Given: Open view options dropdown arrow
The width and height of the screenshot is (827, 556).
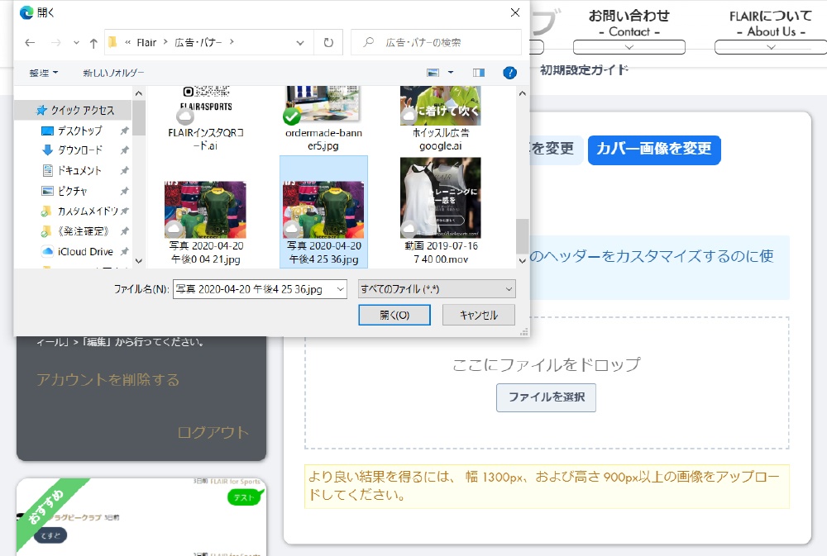Looking at the screenshot, I should click(x=451, y=73).
